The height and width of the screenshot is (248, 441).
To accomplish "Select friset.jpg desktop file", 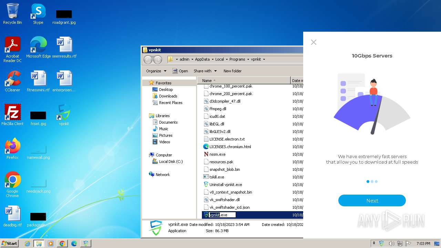I will pyautogui.click(x=38, y=118).
